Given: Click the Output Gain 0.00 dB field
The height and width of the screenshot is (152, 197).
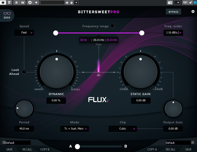Looking at the screenshot, I should [x=173, y=129].
